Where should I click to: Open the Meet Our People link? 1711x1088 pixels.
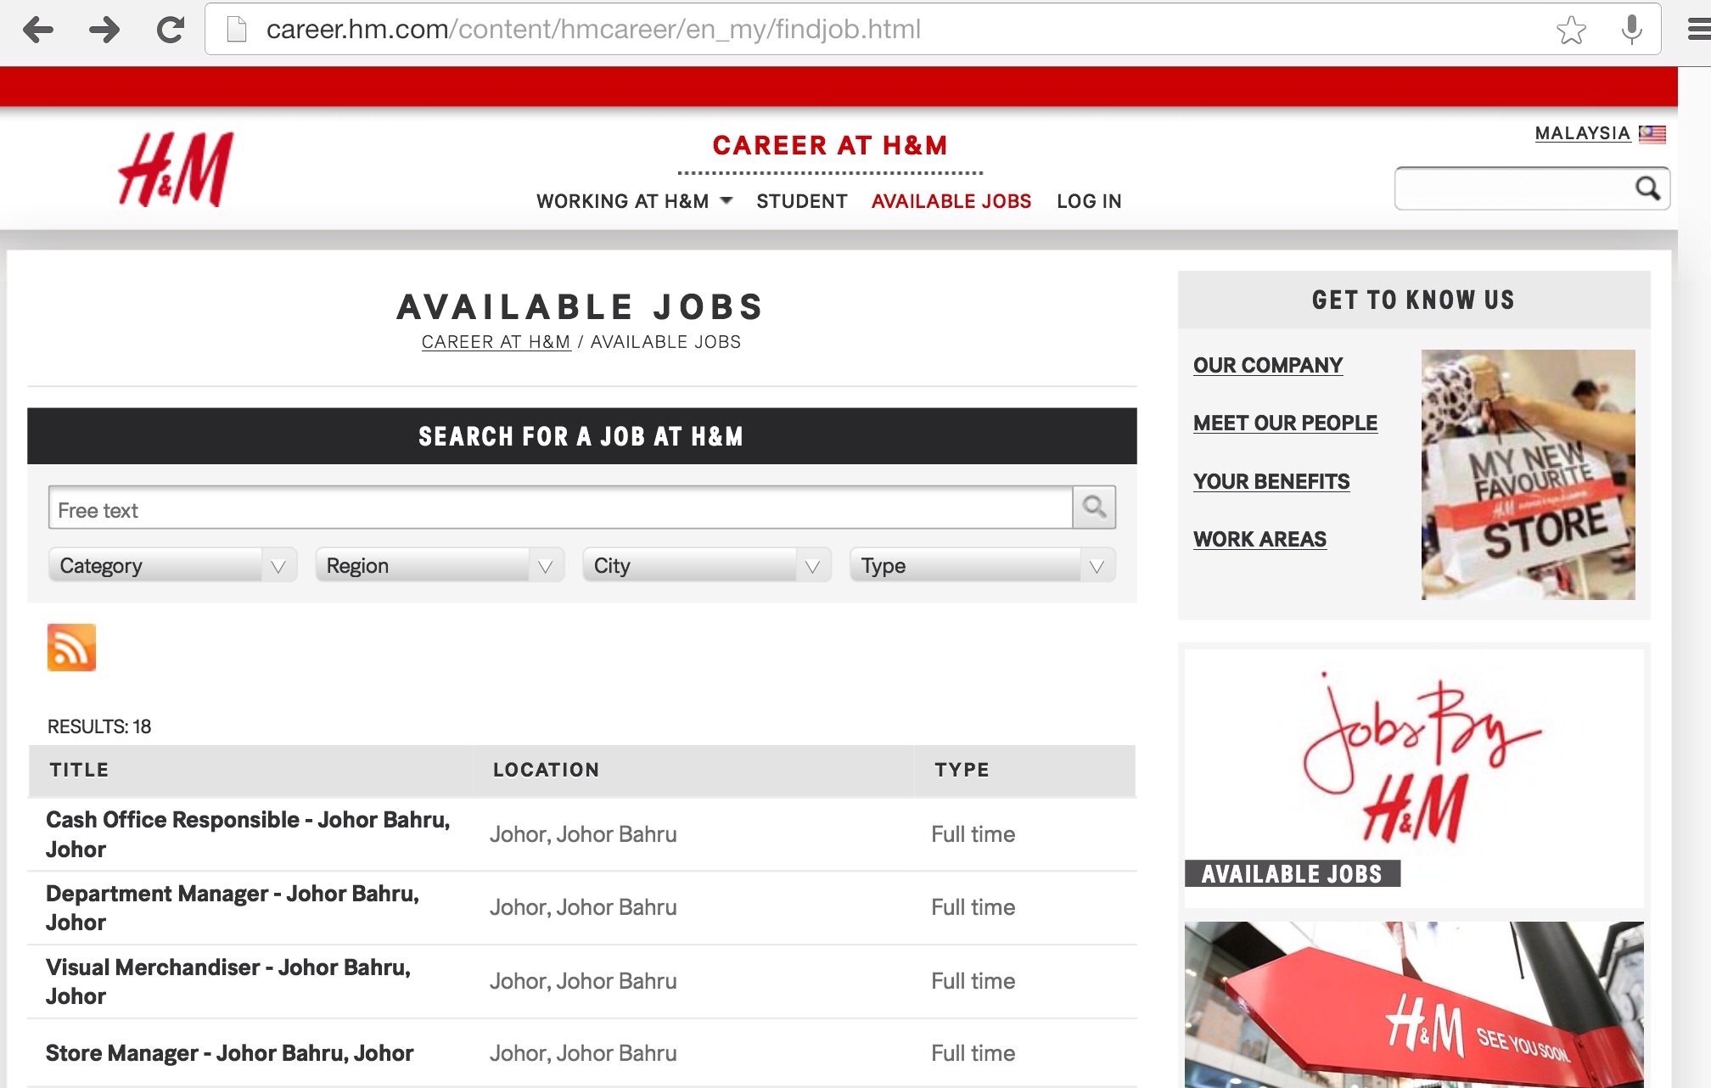1285,423
